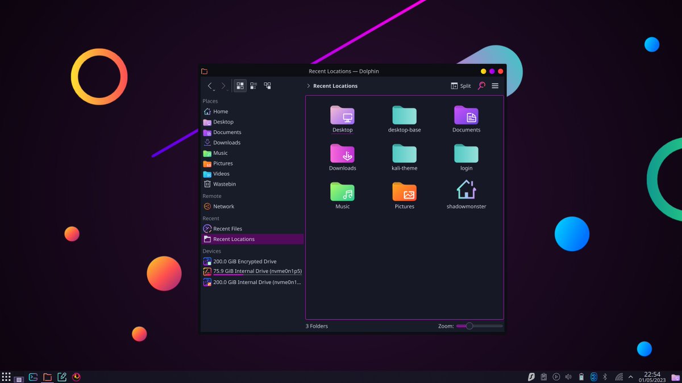The image size is (682, 383).
Task: Open the white Bluetooth tray icon
Action: point(605,377)
